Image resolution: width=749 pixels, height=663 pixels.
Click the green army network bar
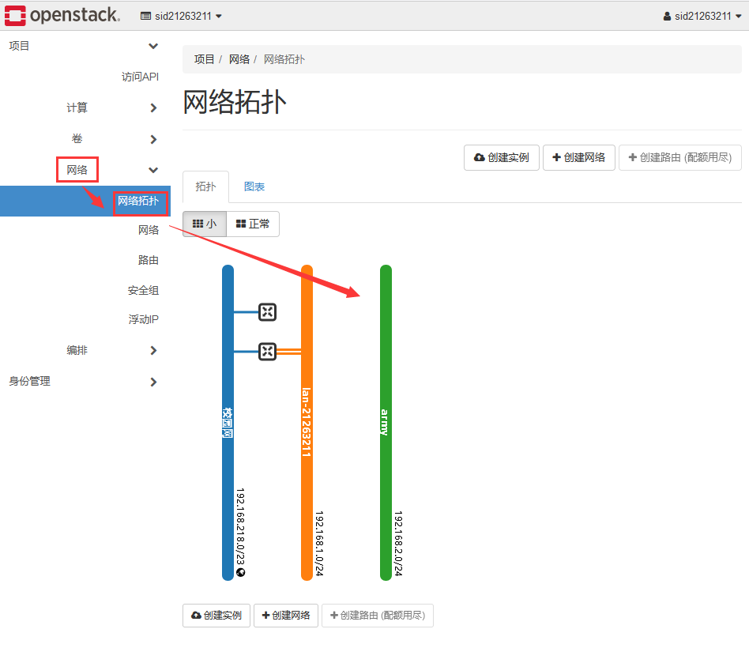(386, 423)
